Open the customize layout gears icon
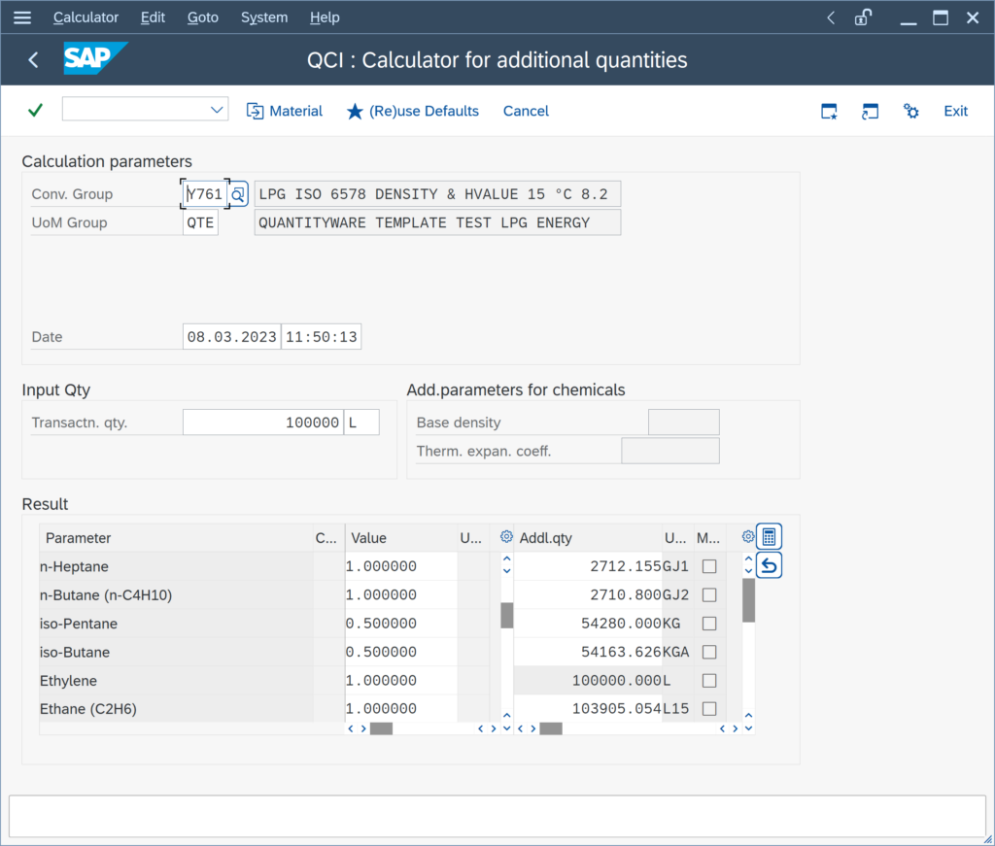The height and width of the screenshot is (846, 995). (911, 112)
